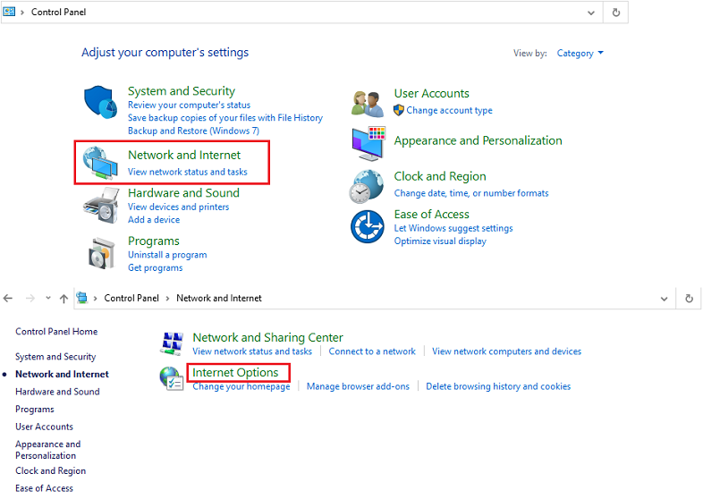Select Appearance and Personalization in sidebar
703x499 pixels.
pyautogui.click(x=48, y=450)
